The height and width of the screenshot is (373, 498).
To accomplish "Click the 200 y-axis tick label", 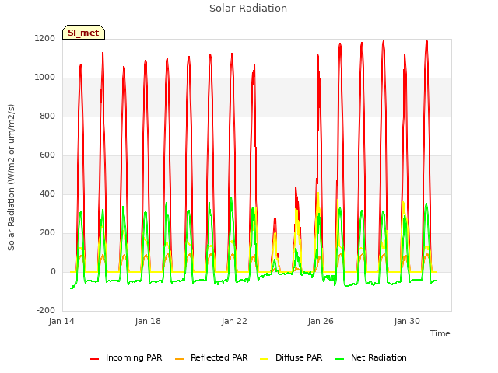I will coord(47,233).
